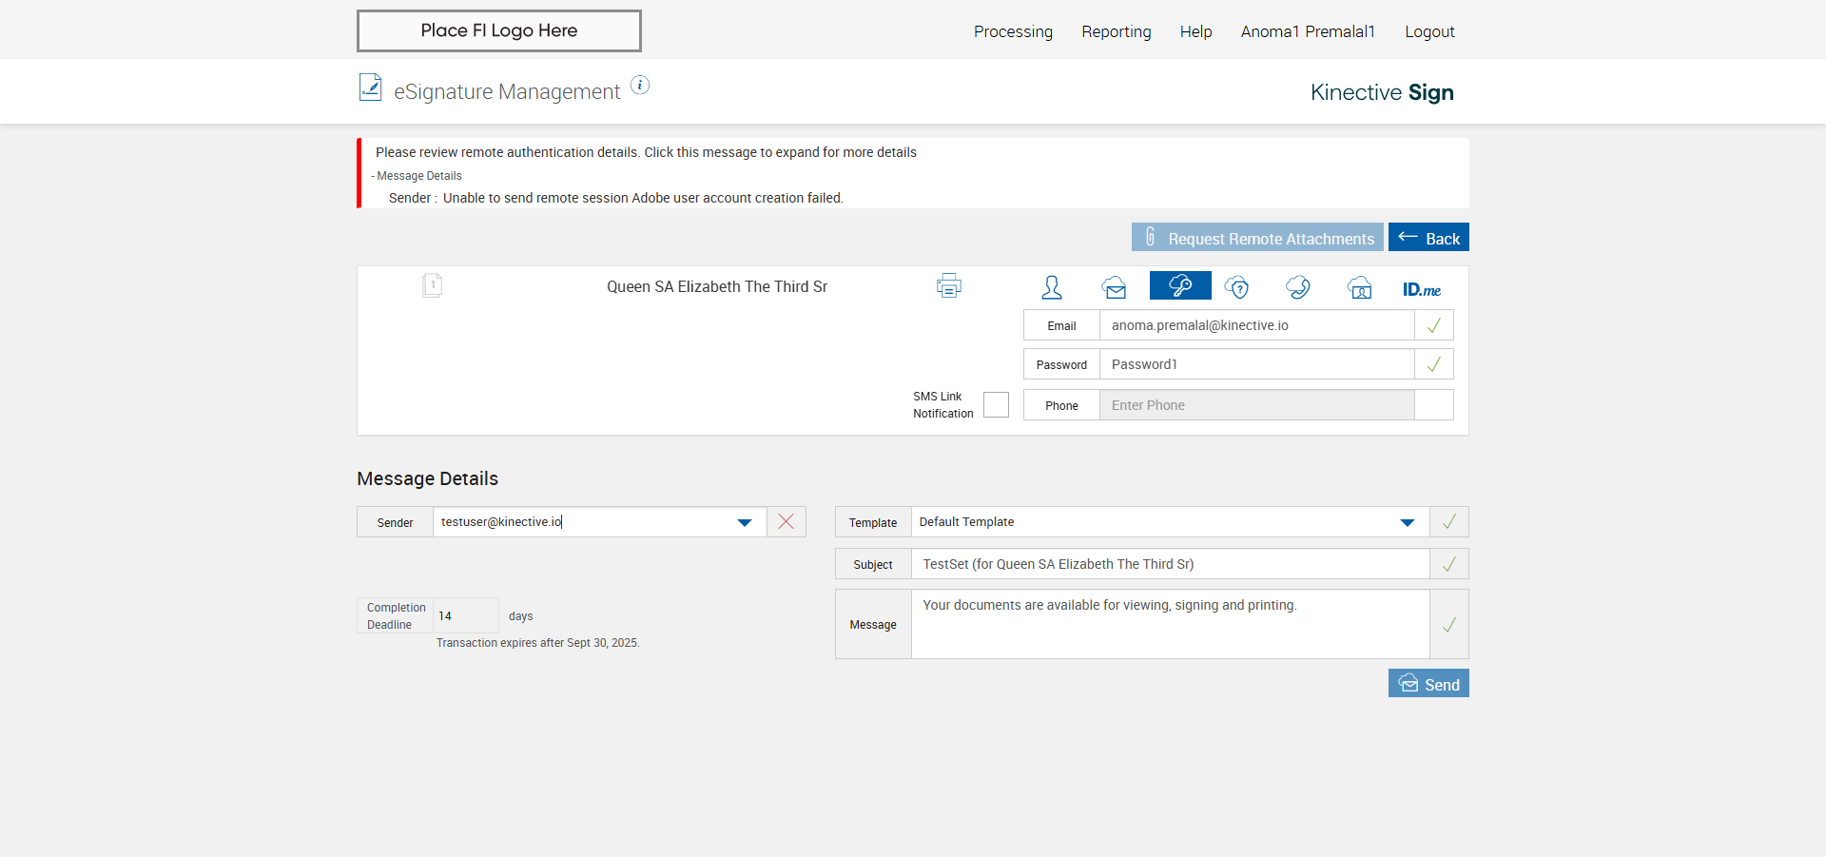Image resolution: width=1826 pixels, height=857 pixels.
Task: Select the cloud photo ID authentication icon
Action: tap(1360, 287)
